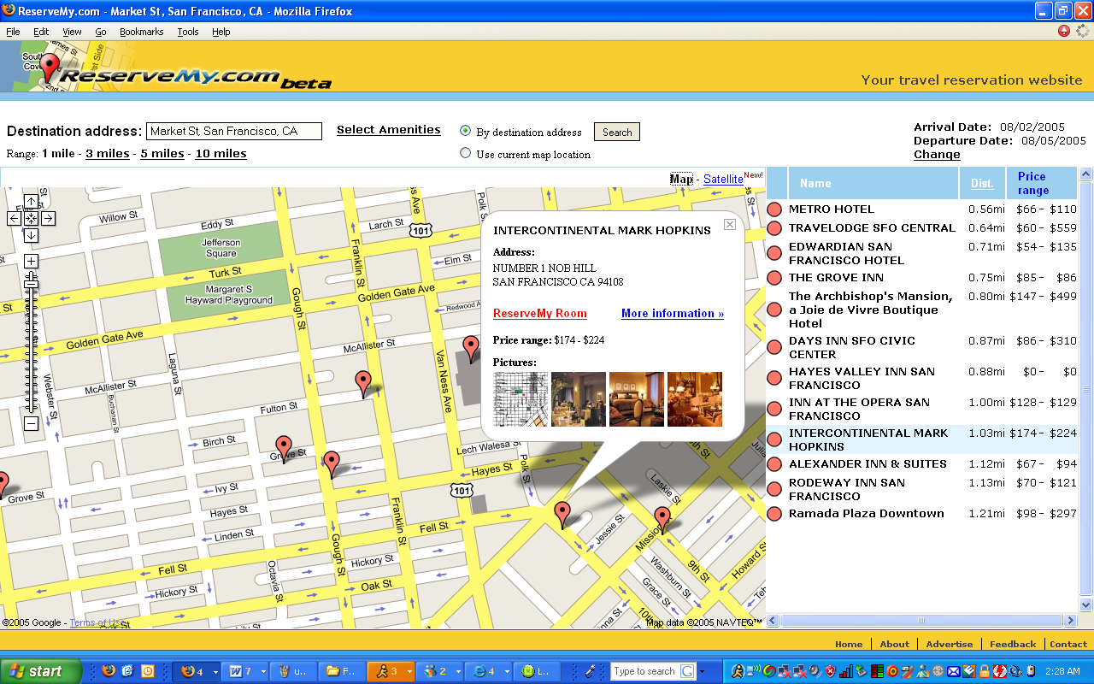Pan the map down with the arrow
This screenshot has width=1094, height=684.
(x=31, y=235)
